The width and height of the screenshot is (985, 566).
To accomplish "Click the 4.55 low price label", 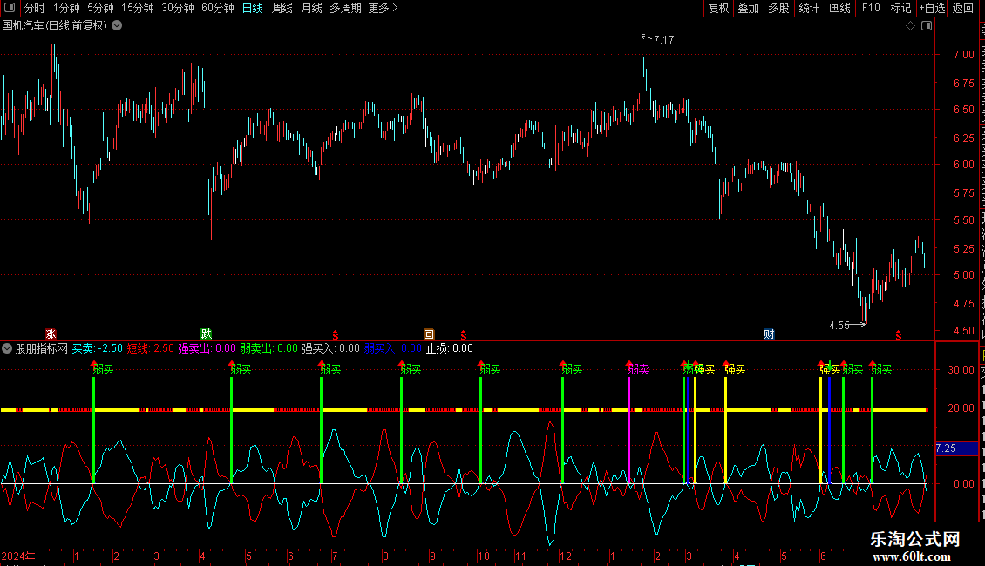I will coord(839,325).
